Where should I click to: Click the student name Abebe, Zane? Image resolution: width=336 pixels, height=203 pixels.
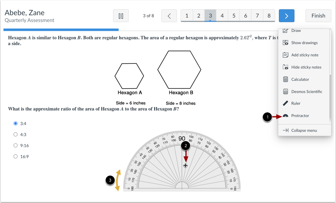(24, 13)
